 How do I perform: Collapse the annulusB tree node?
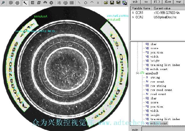[138, 73]
